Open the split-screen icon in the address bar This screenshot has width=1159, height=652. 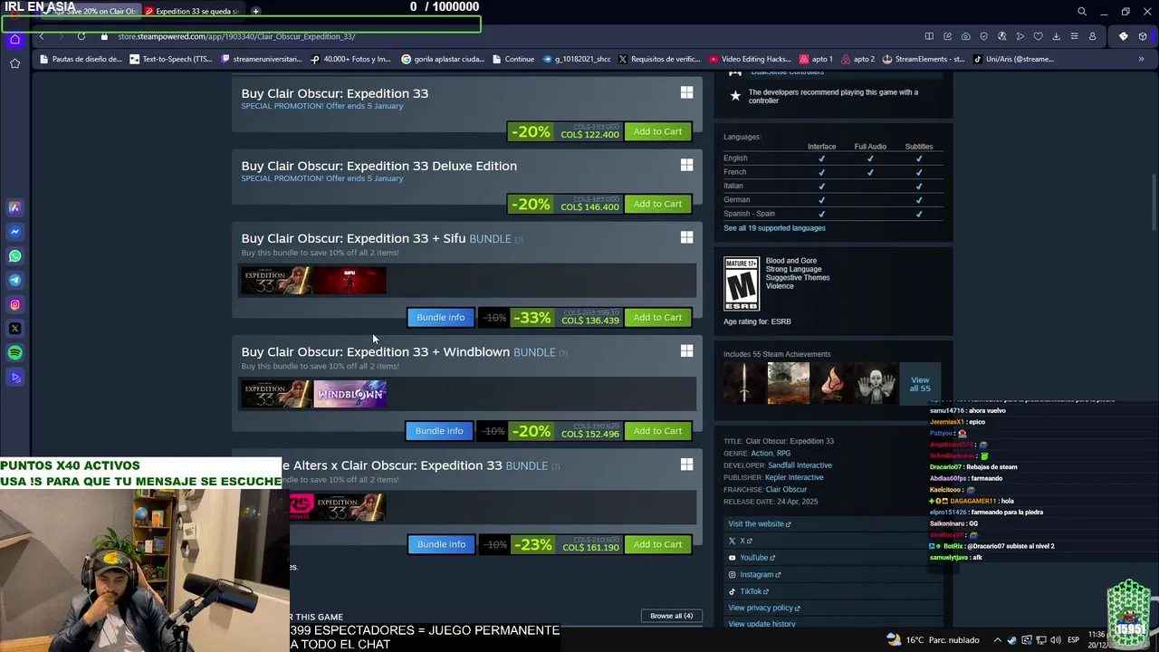(929, 36)
